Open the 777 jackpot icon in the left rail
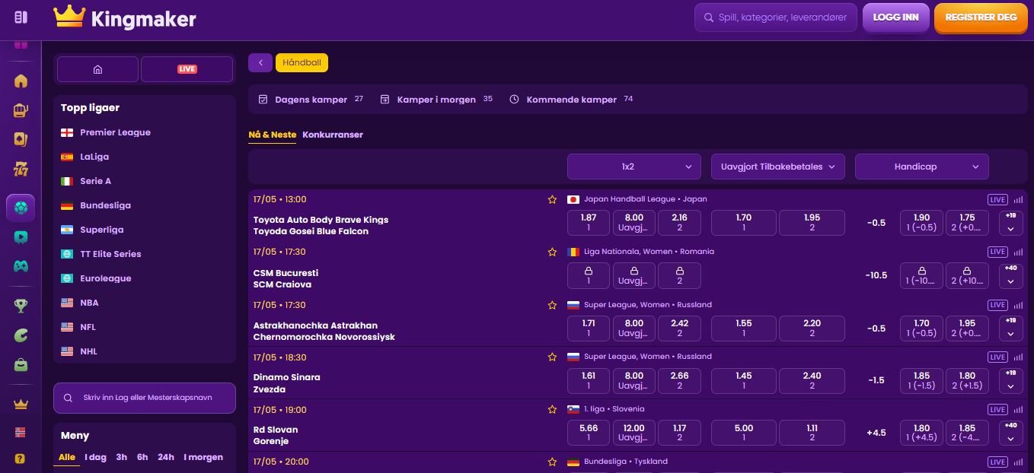Viewport: 1034px width, 473px height. (x=21, y=170)
